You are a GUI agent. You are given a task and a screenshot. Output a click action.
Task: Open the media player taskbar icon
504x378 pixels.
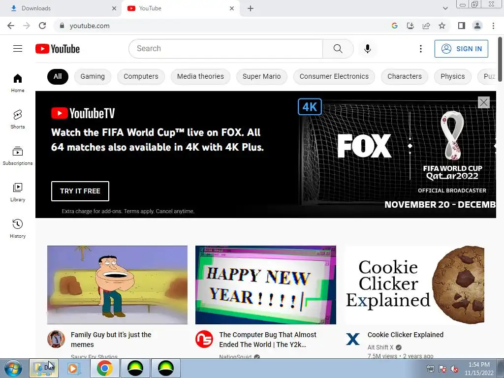pos(73,368)
